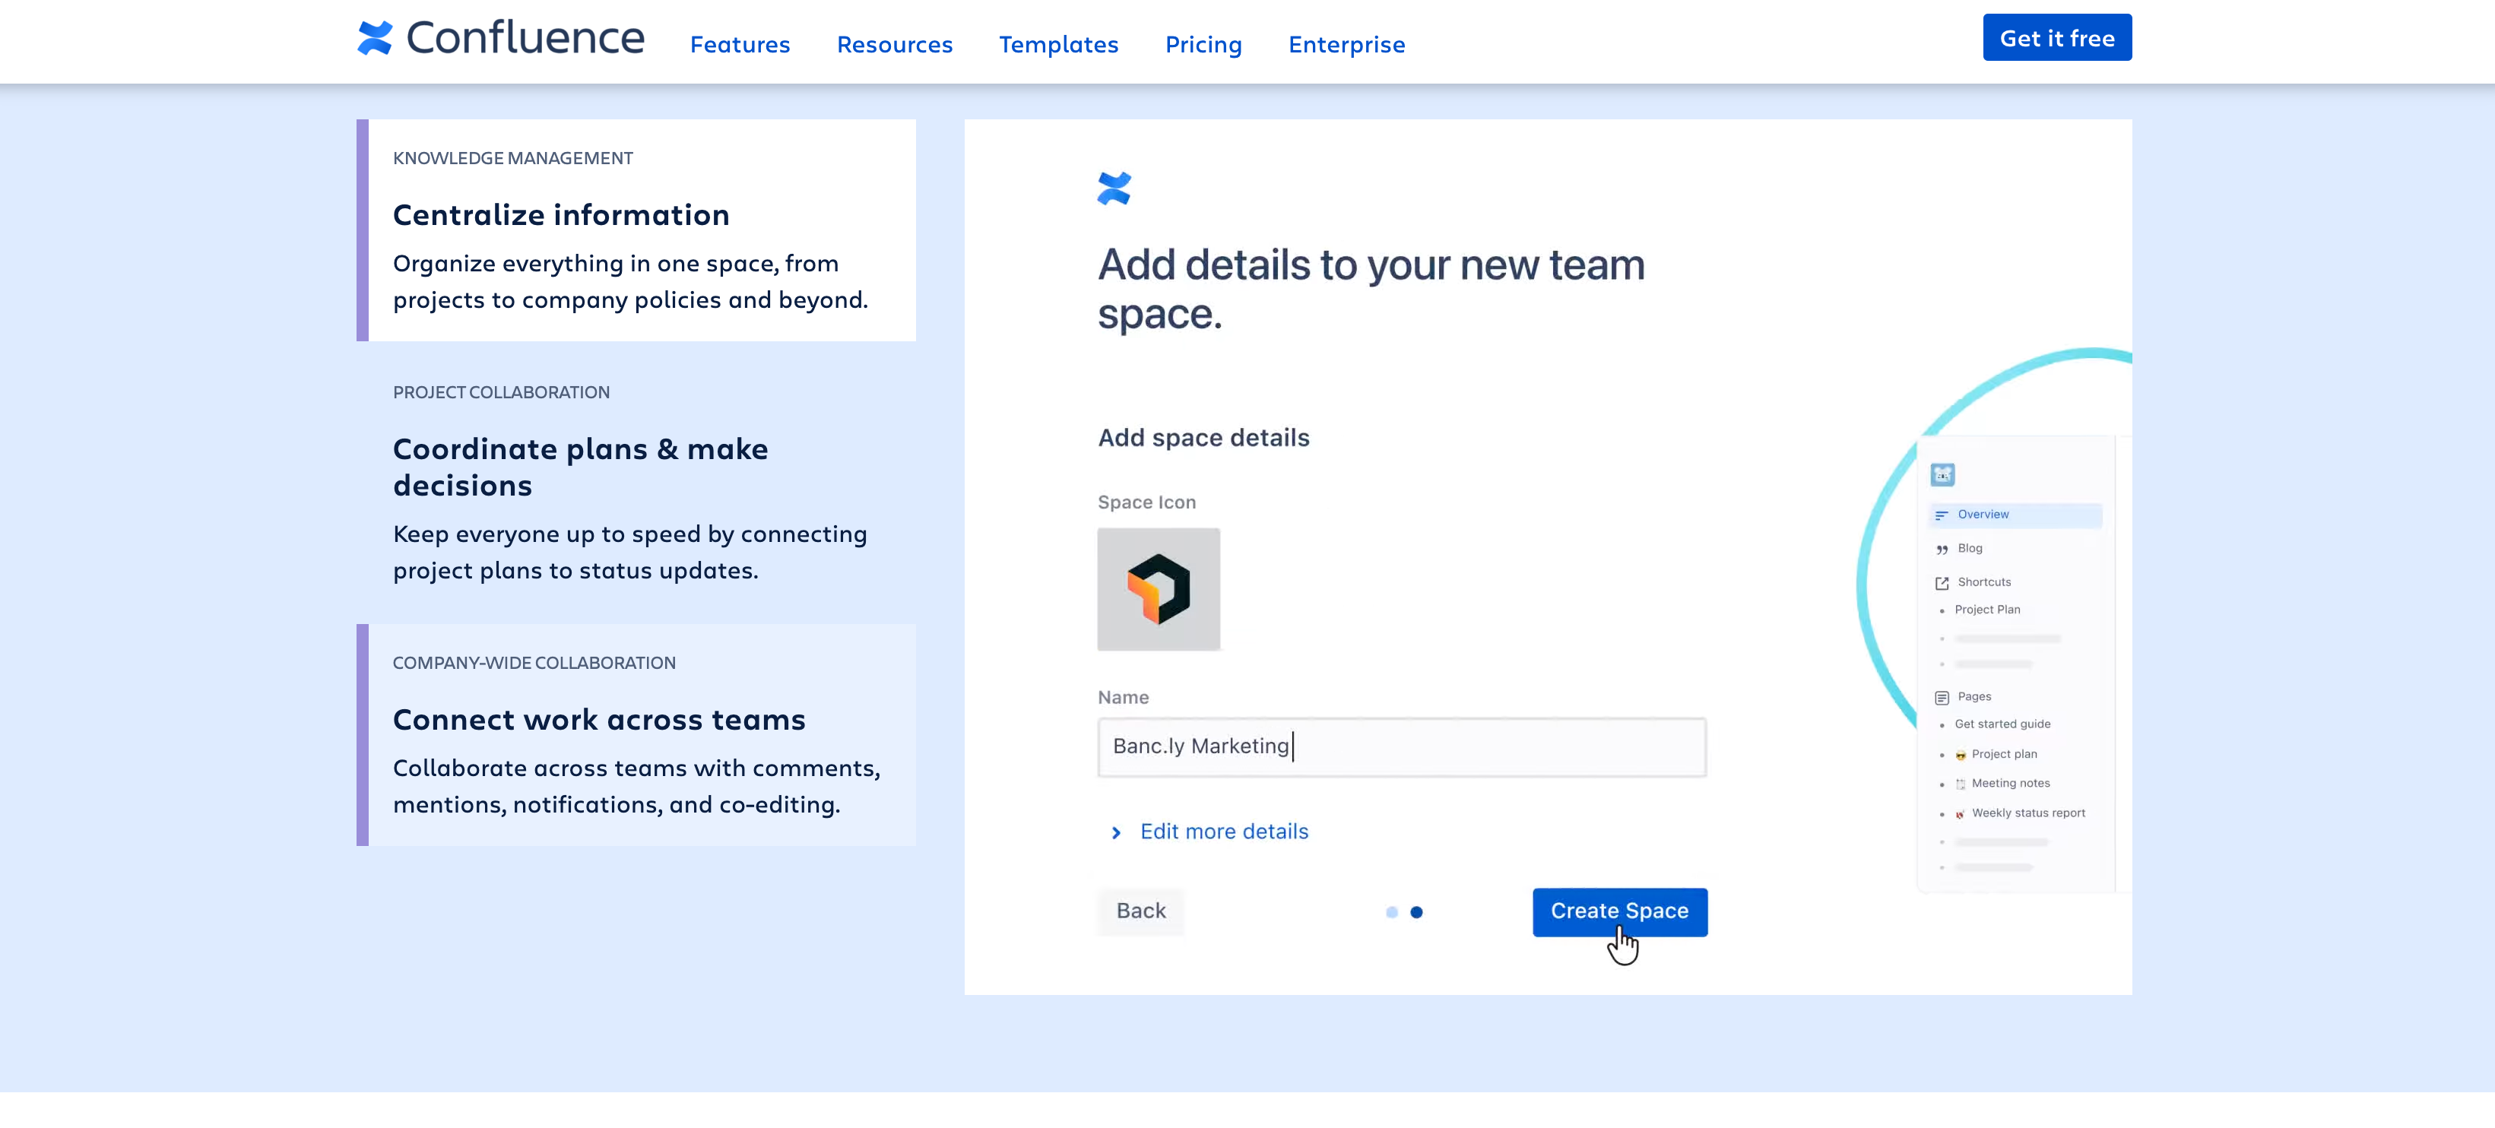
Task: Click the Shortcuts external-link icon
Action: coord(1941,583)
